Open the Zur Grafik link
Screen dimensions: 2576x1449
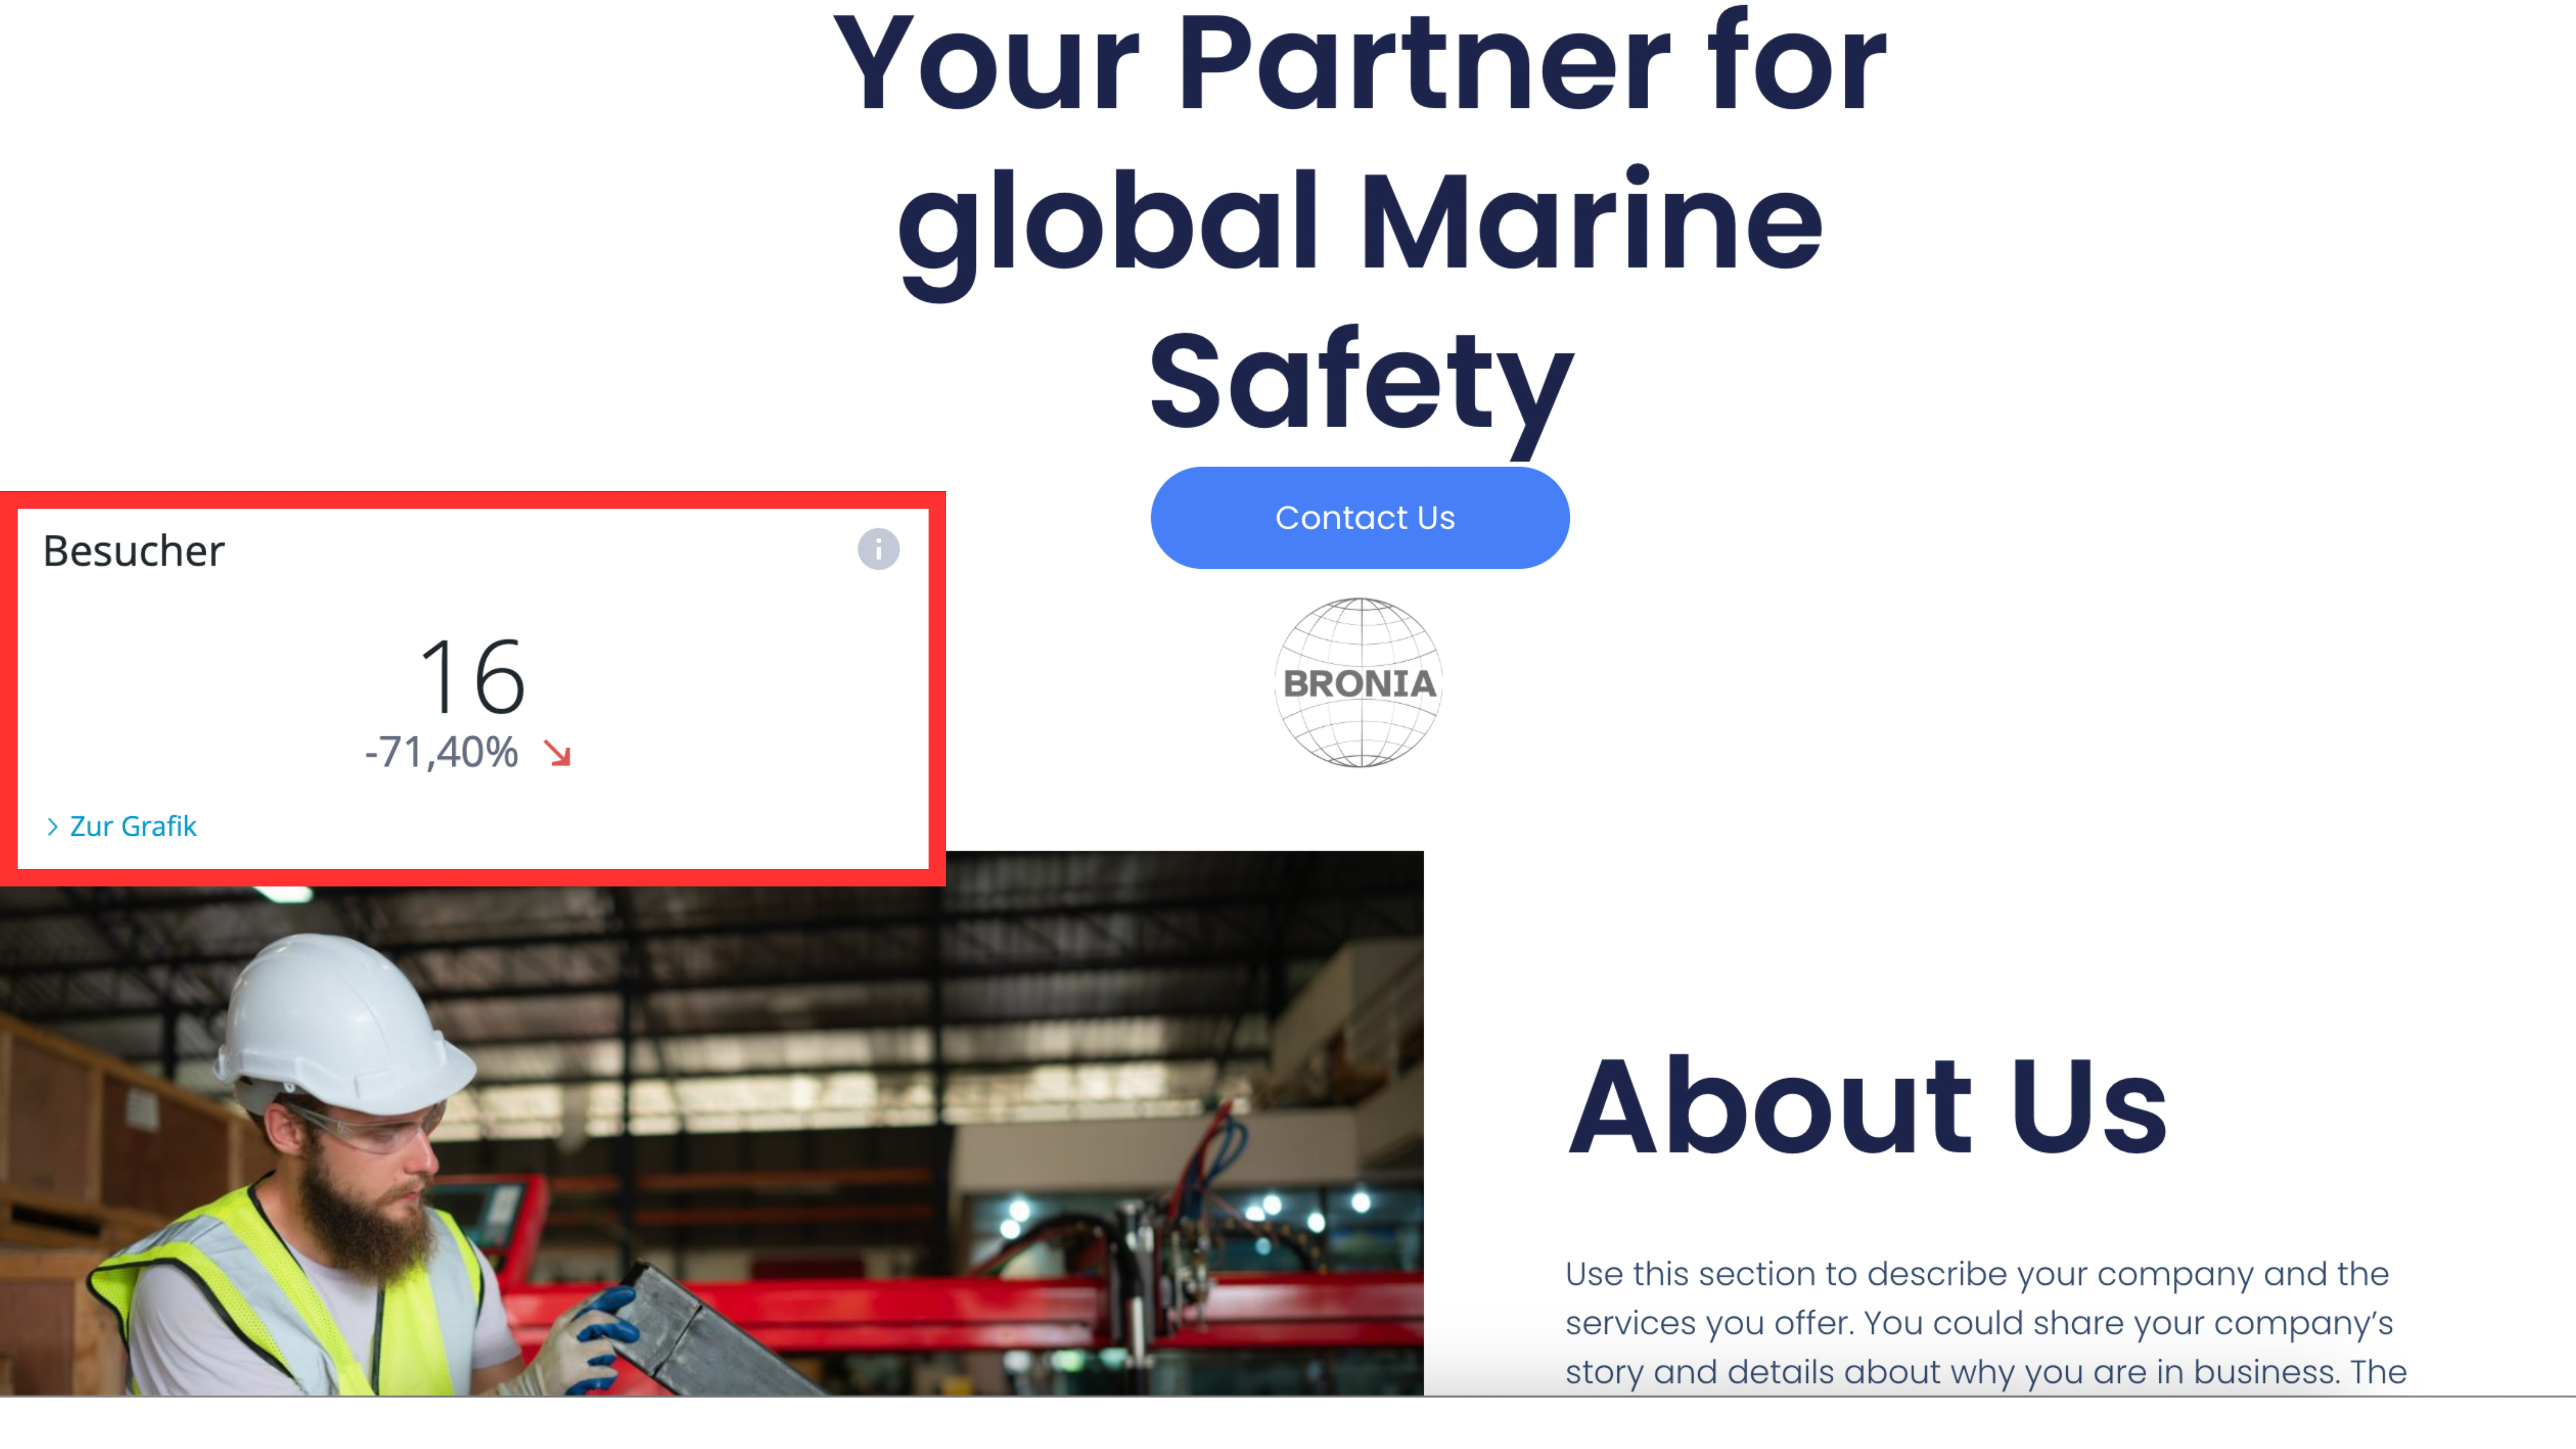133,826
